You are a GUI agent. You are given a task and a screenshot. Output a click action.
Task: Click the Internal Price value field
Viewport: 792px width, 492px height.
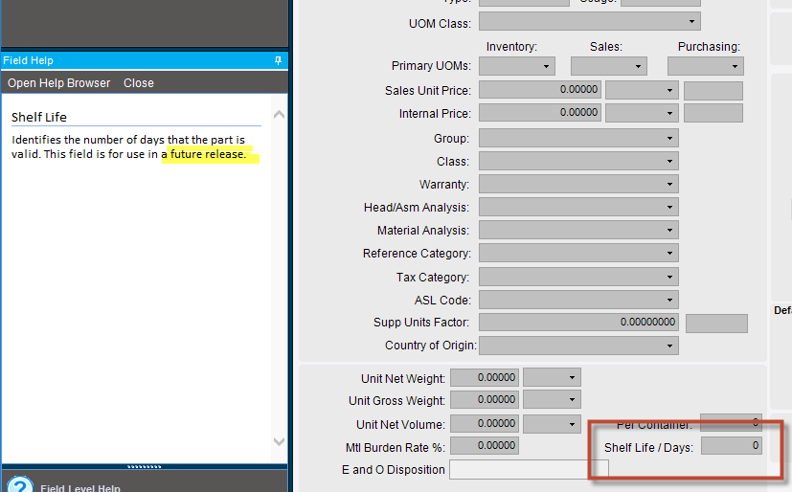540,113
